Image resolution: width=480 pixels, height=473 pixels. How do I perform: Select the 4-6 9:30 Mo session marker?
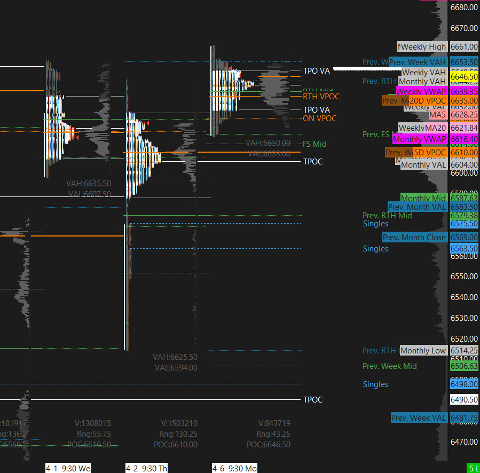click(x=234, y=468)
